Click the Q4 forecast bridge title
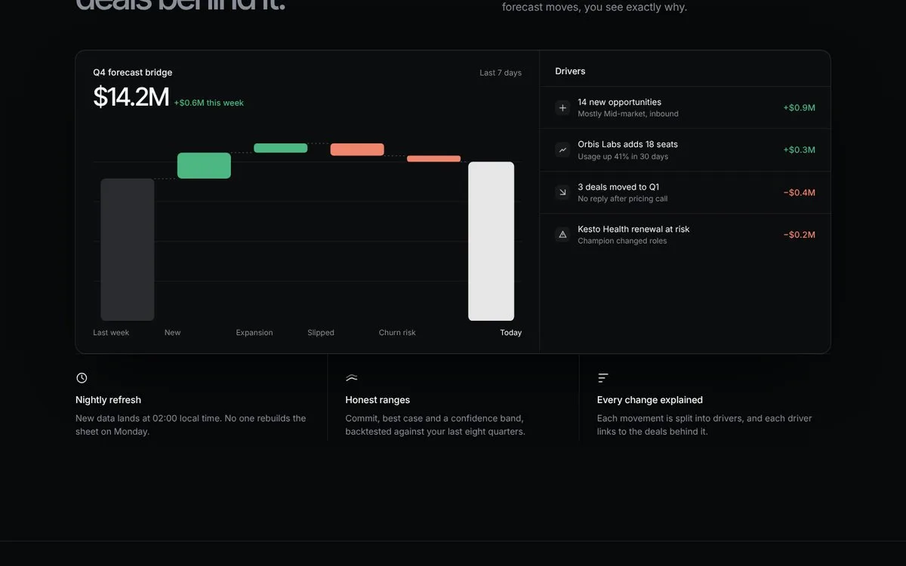 [133, 72]
